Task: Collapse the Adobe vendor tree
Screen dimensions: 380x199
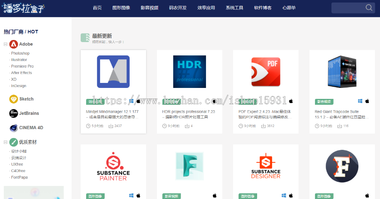Action: click(5, 44)
